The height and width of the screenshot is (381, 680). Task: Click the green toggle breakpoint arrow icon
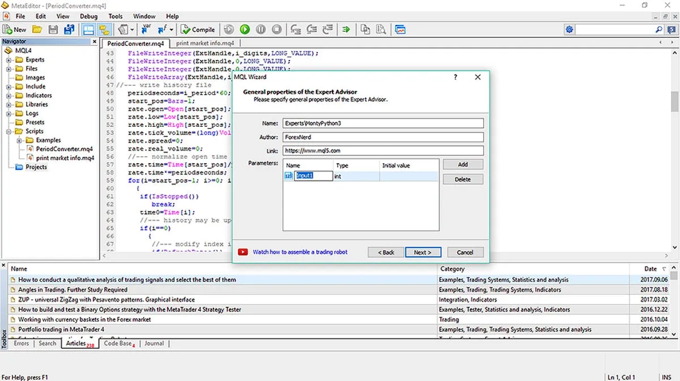tap(346, 29)
